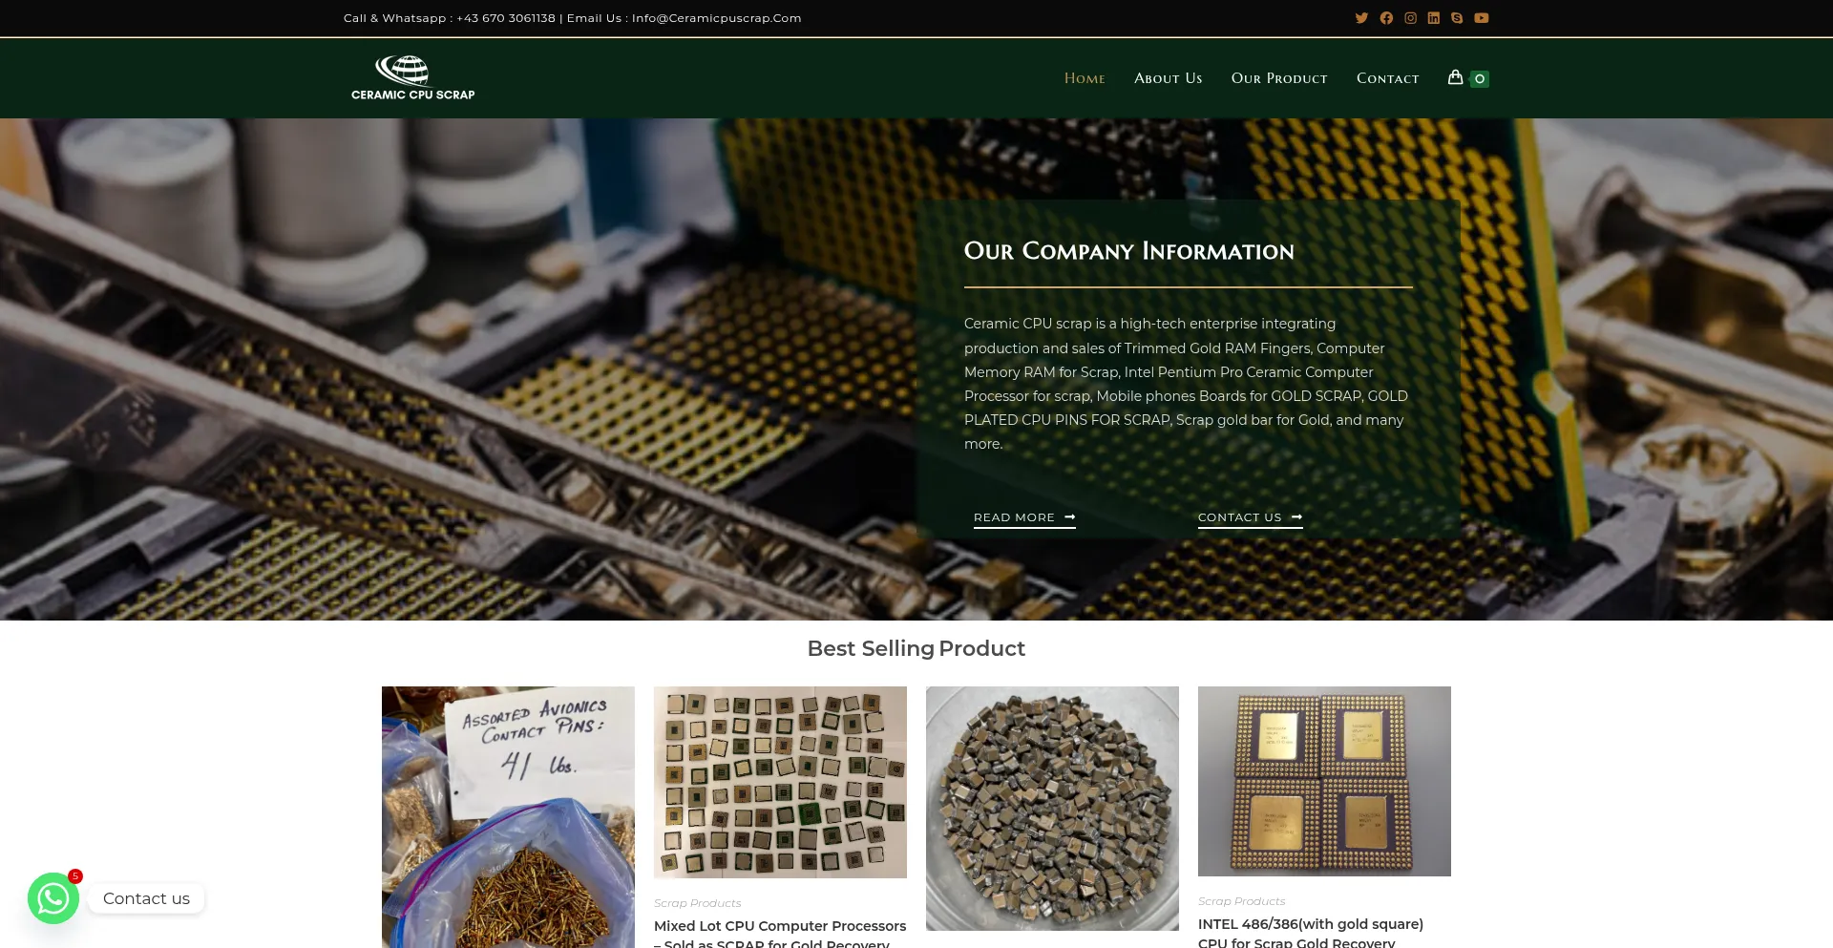Click the green WhatsApp chat bubble icon
Viewport: 1833px width, 948px height.
coord(53,898)
